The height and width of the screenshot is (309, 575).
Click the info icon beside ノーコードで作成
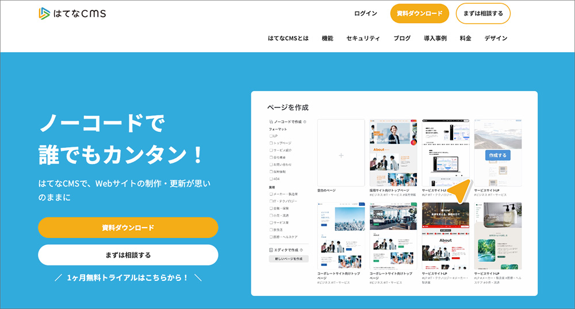coord(305,122)
